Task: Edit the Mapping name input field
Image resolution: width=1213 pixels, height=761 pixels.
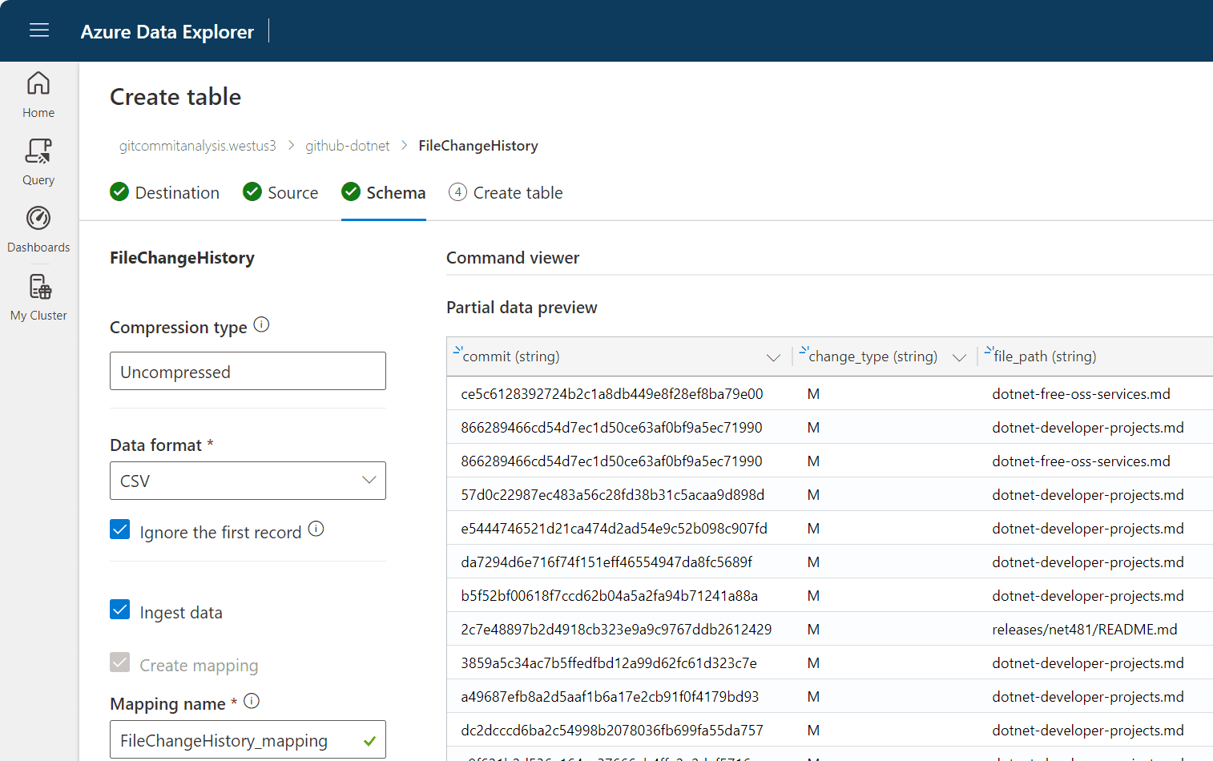Action: tap(248, 739)
